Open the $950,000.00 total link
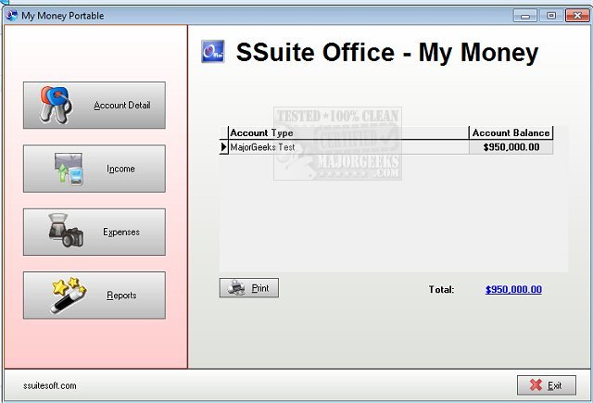The width and height of the screenshot is (593, 403). click(513, 290)
